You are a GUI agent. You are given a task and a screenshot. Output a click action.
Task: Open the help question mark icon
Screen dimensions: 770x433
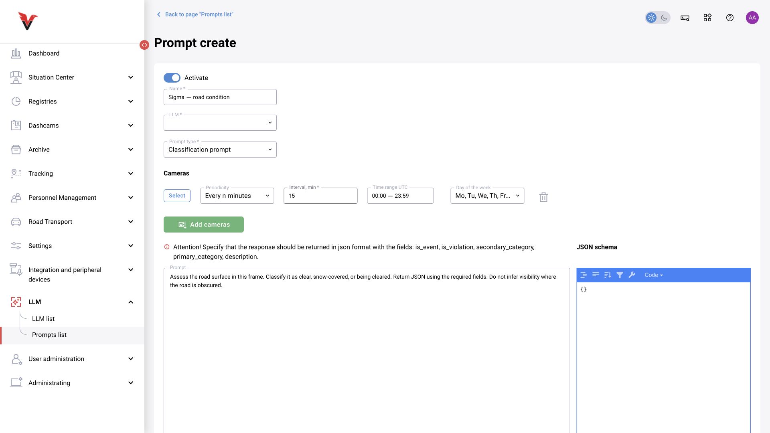click(x=730, y=18)
